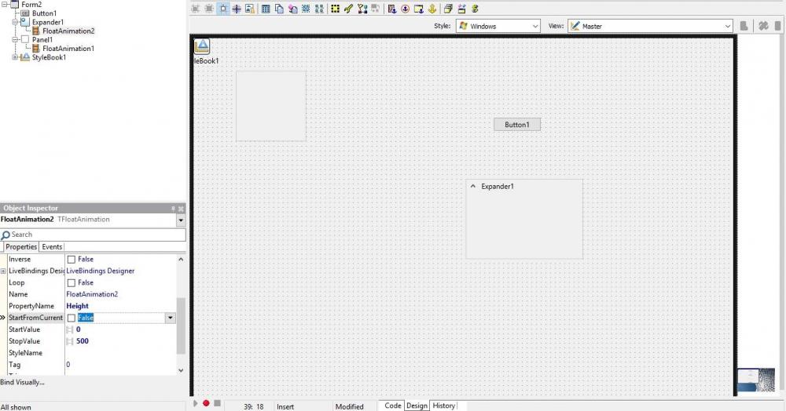Click the form preview thumbnail
The image size is (786, 411).
point(756,380)
